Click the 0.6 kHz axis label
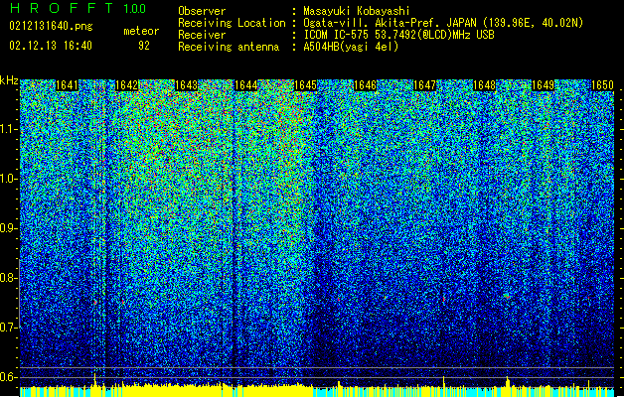 tap(9, 377)
